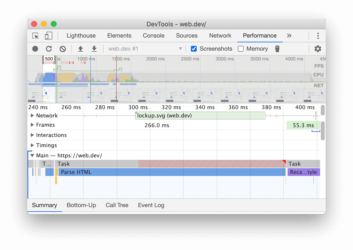Collapse the Main — https://web.dev/ track
The height and width of the screenshot is (250, 353).
(x=32, y=155)
